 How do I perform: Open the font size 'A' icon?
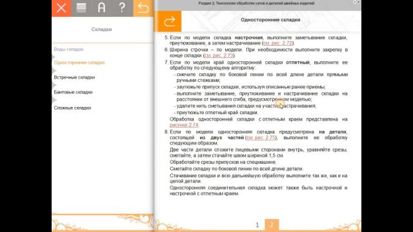click(102, 8)
